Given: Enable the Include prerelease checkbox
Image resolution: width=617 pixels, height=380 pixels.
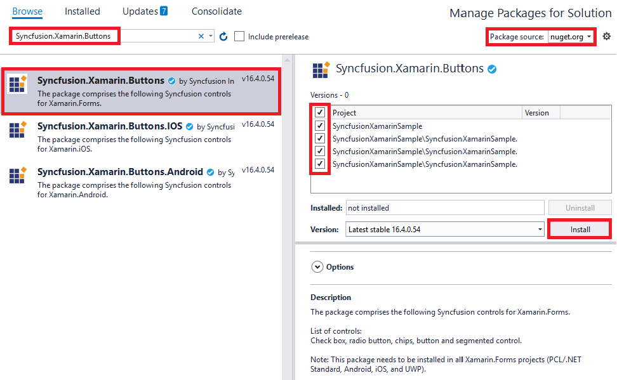Looking at the screenshot, I should click(239, 37).
